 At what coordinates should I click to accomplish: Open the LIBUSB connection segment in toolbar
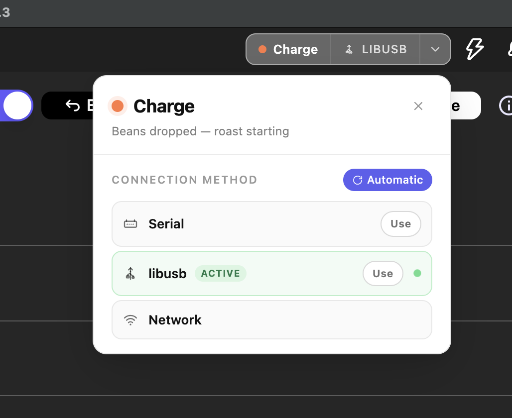[x=375, y=49]
